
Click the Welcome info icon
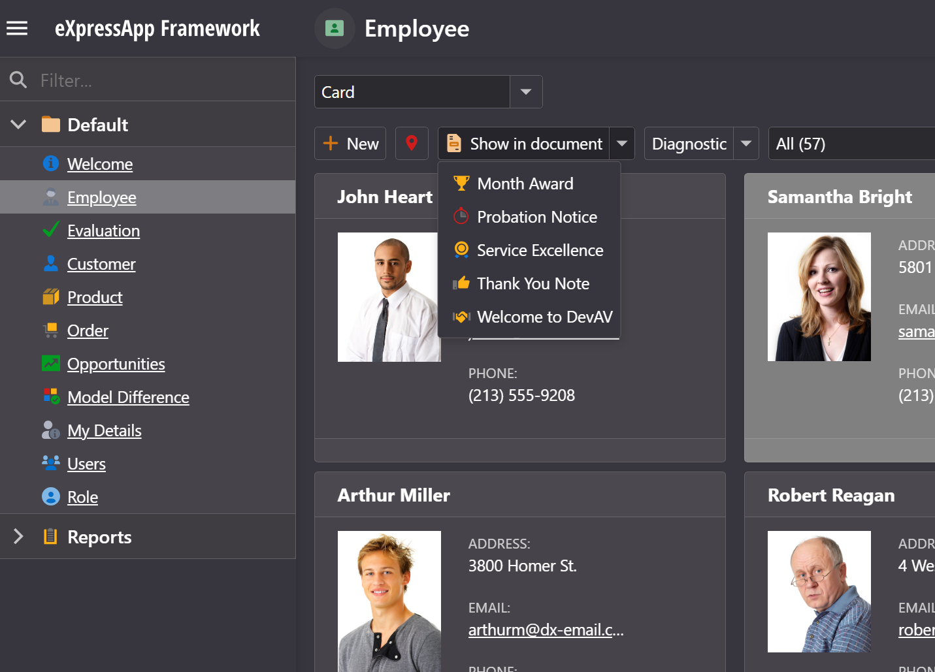pyautogui.click(x=51, y=163)
